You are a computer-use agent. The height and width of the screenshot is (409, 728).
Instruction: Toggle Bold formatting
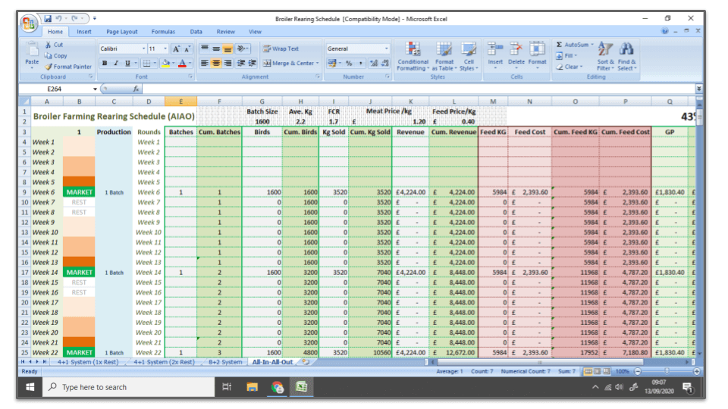(105, 63)
